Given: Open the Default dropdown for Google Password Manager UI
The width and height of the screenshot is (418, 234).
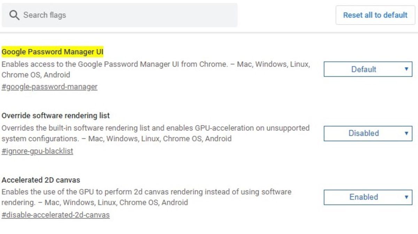Looking at the screenshot, I should [367, 69].
